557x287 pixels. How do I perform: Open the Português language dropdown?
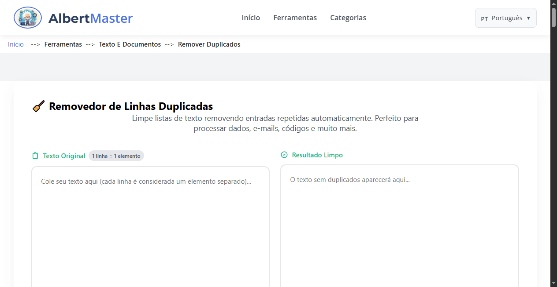[505, 18]
